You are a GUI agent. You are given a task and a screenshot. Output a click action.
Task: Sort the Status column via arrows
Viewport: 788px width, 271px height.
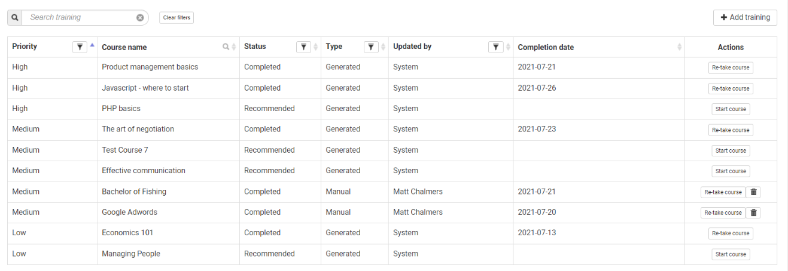(315, 47)
